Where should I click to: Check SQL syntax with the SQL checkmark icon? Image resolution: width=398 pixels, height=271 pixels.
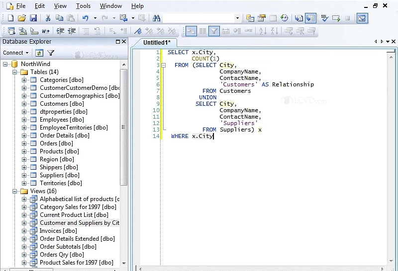tap(324, 18)
